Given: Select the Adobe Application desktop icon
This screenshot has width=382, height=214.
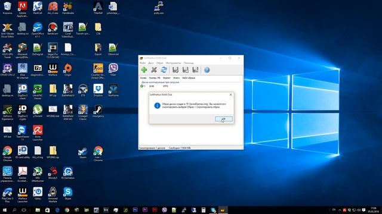Looking at the screenshot, I should pos(23,10).
